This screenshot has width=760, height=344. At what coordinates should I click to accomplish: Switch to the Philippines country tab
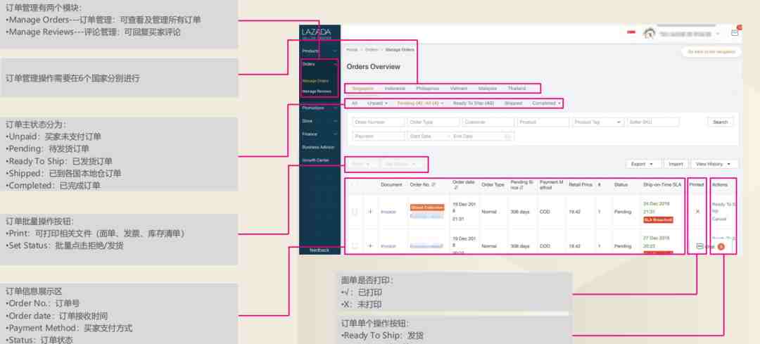click(x=427, y=89)
